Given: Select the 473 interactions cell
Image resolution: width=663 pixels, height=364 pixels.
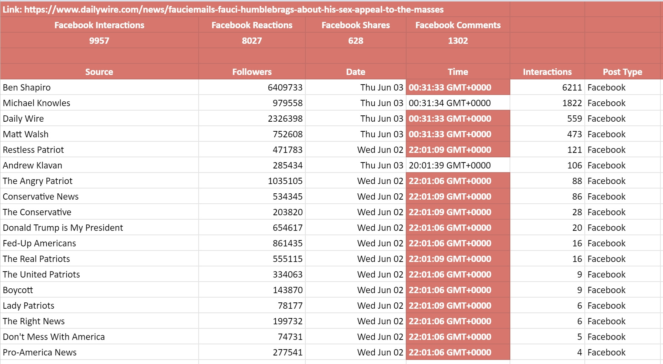Looking at the screenshot, I should [x=547, y=134].
